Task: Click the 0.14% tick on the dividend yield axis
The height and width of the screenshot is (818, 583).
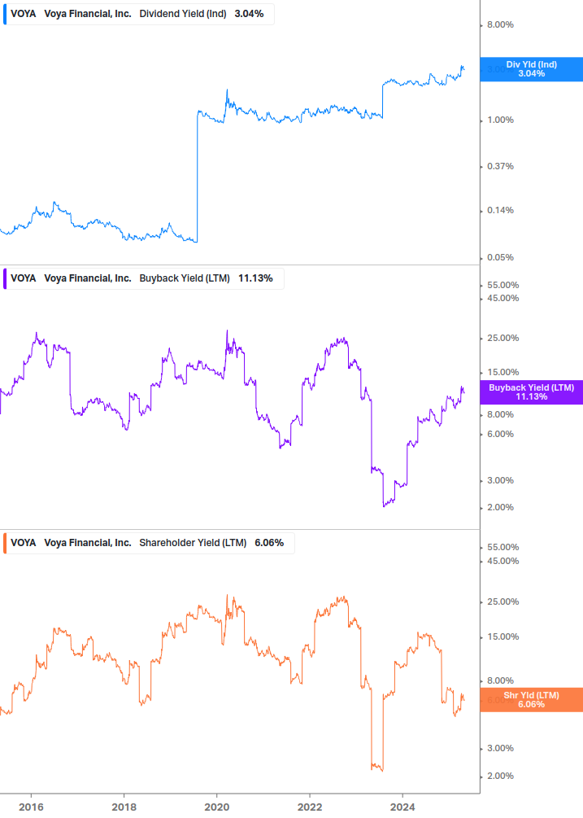Action: (x=500, y=210)
